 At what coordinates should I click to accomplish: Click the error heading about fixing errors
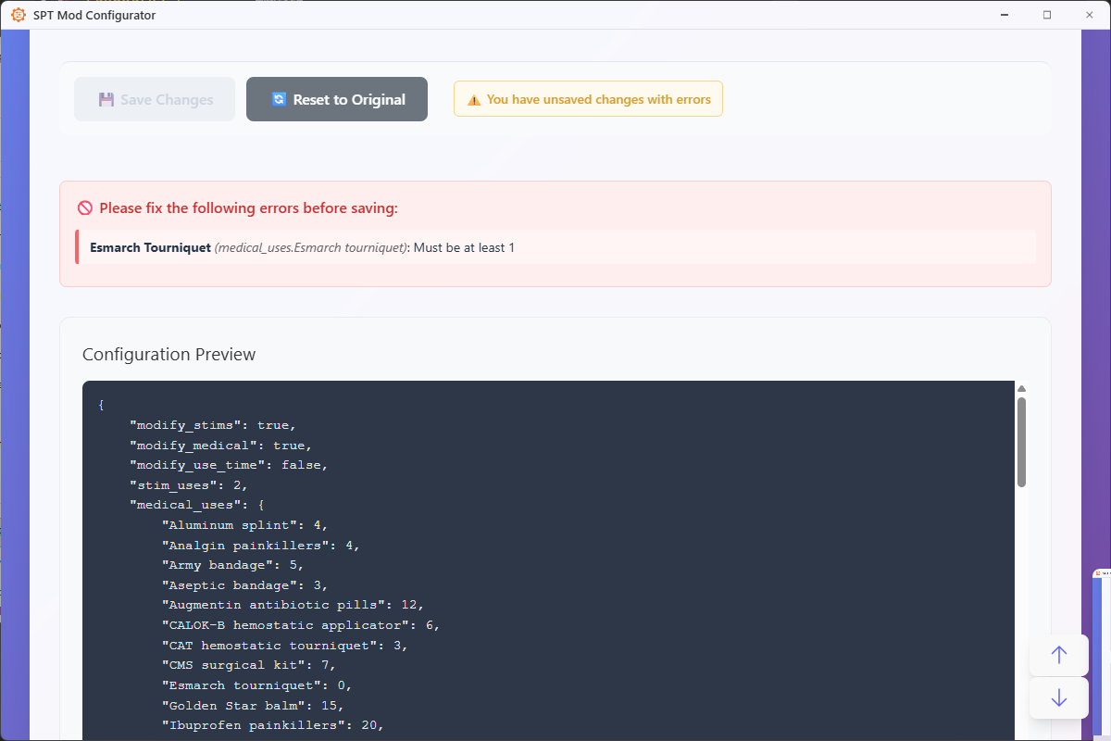pos(248,208)
